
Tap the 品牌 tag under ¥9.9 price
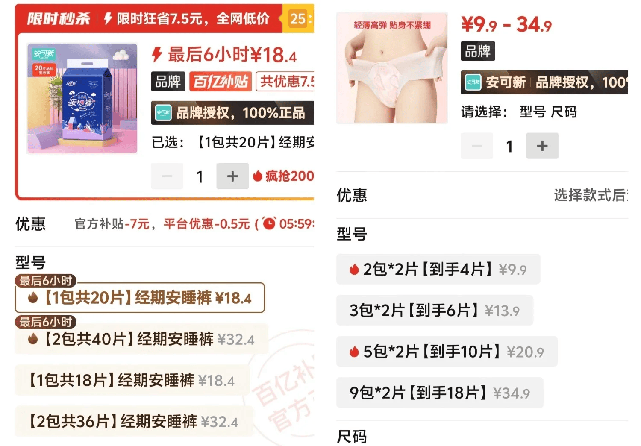pyautogui.click(x=478, y=51)
